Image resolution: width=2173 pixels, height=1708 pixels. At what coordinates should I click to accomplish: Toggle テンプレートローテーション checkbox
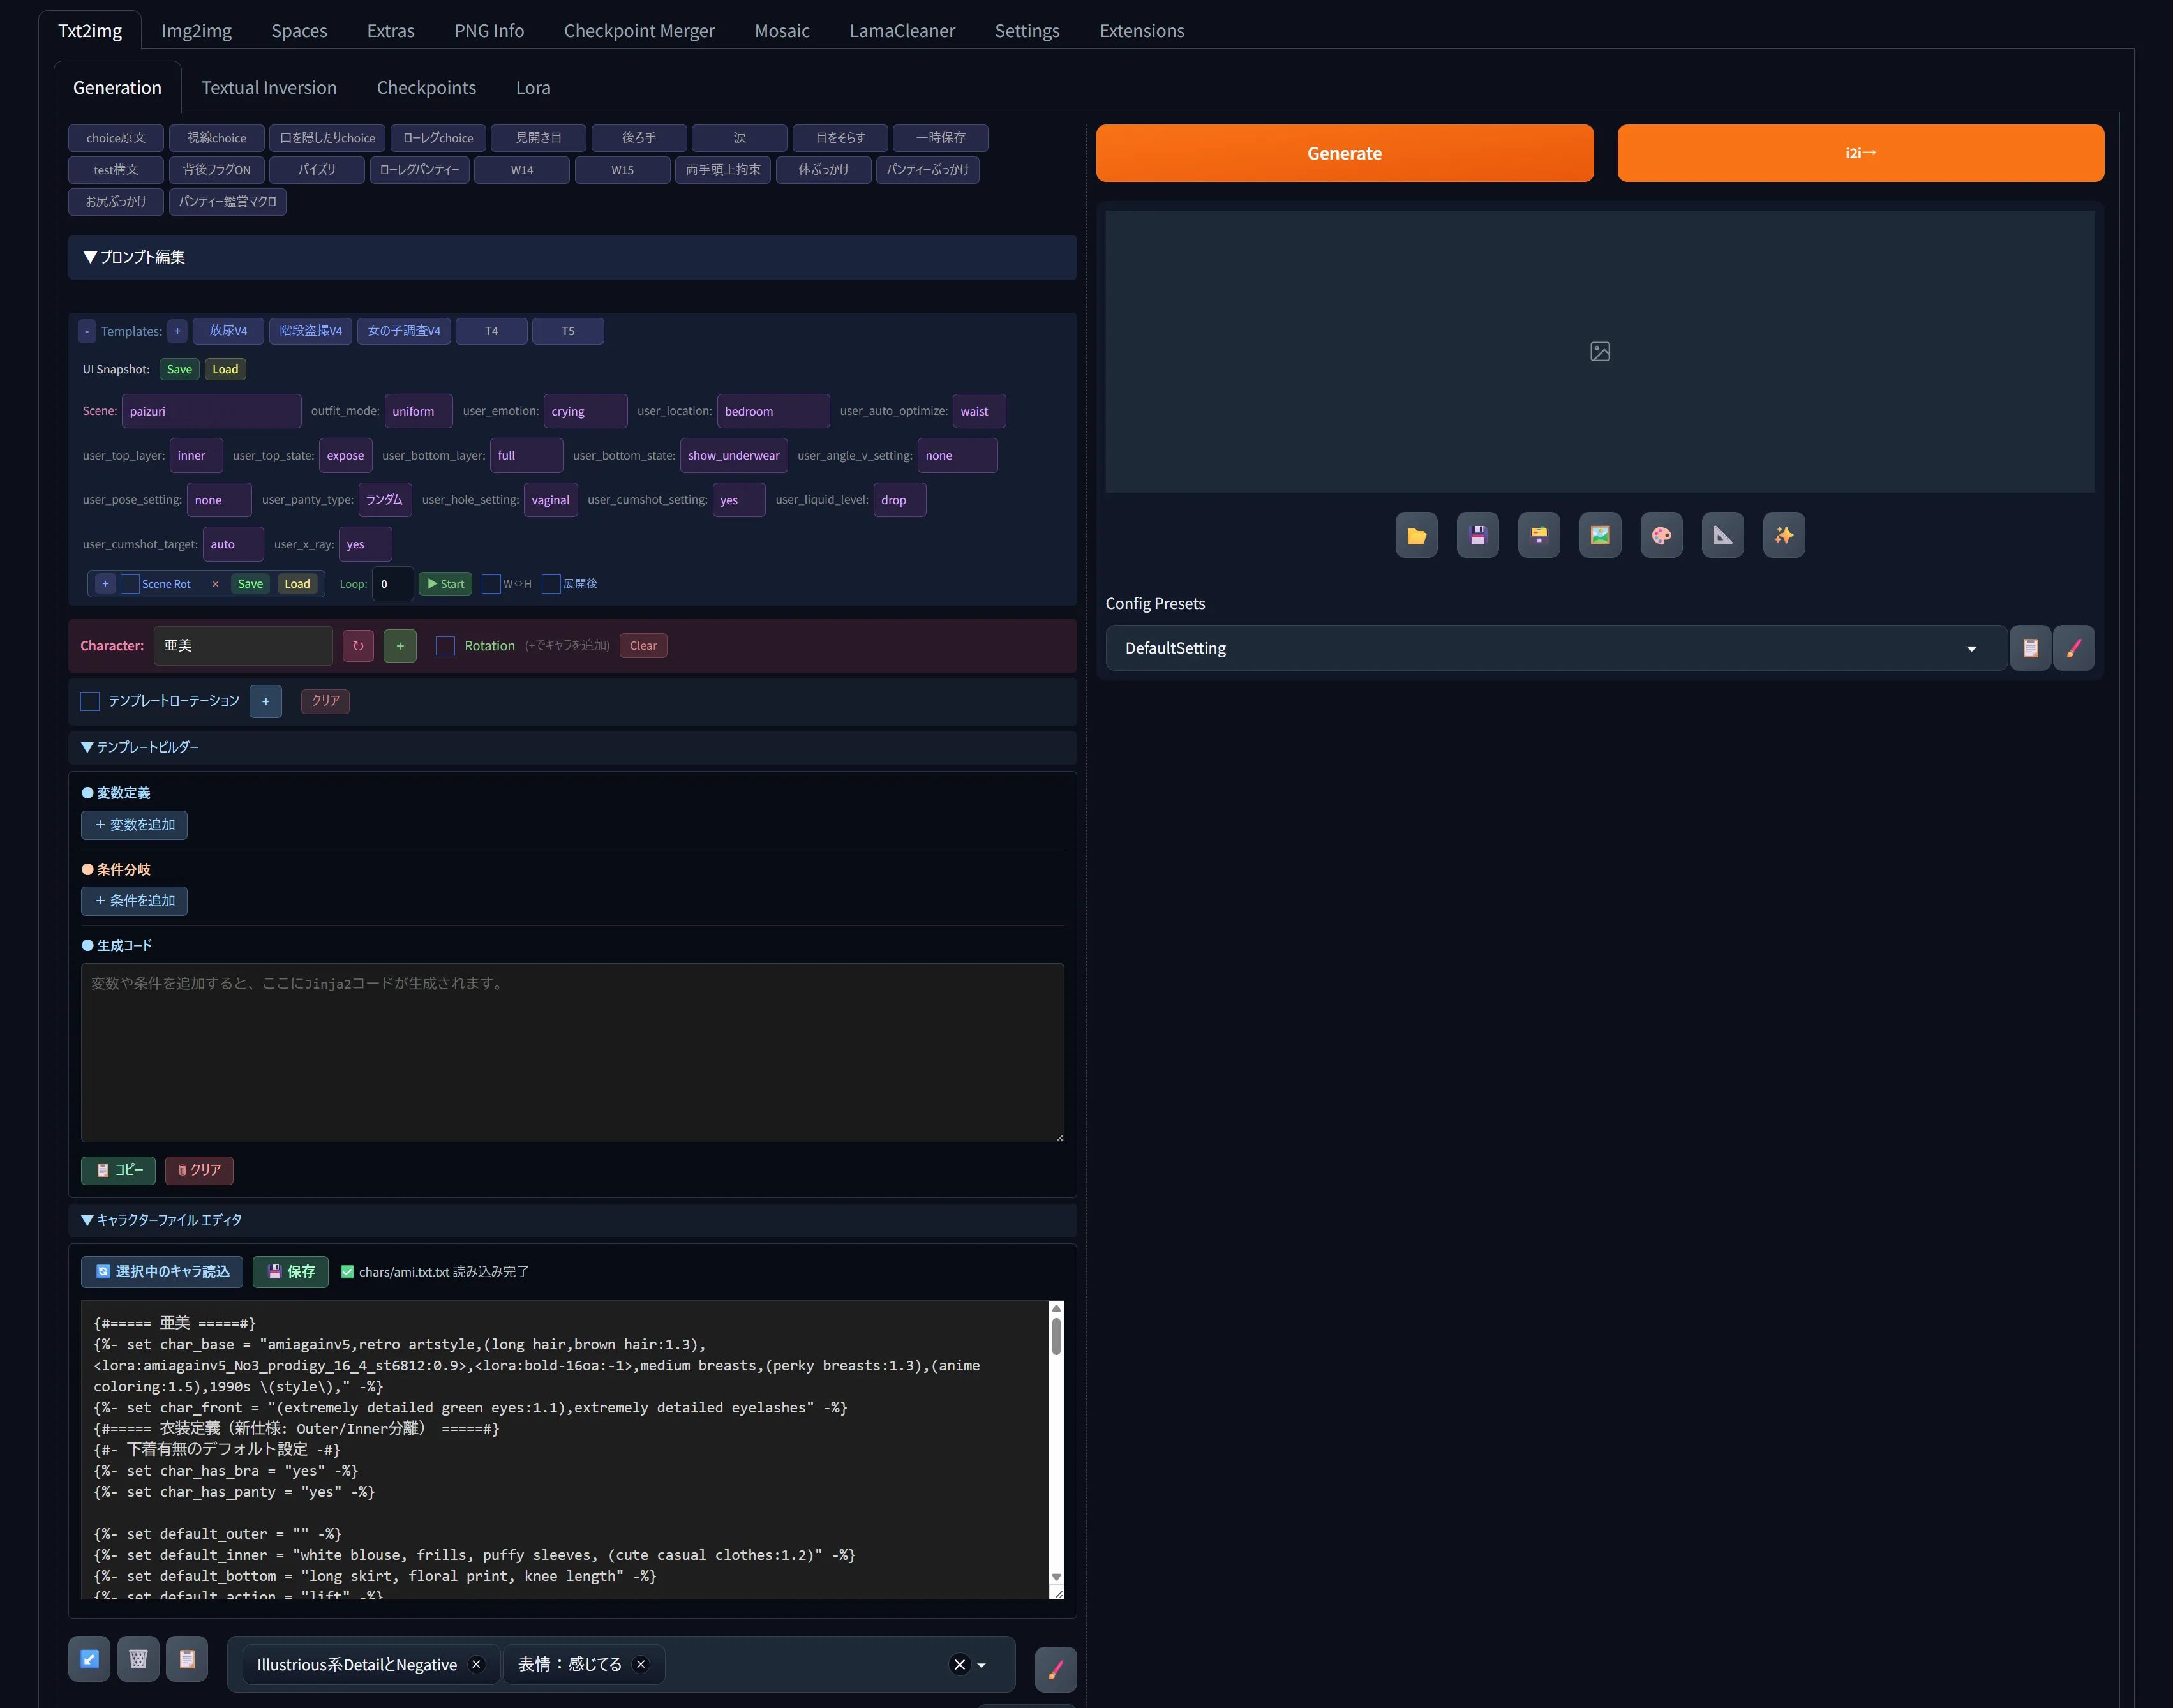click(x=90, y=701)
